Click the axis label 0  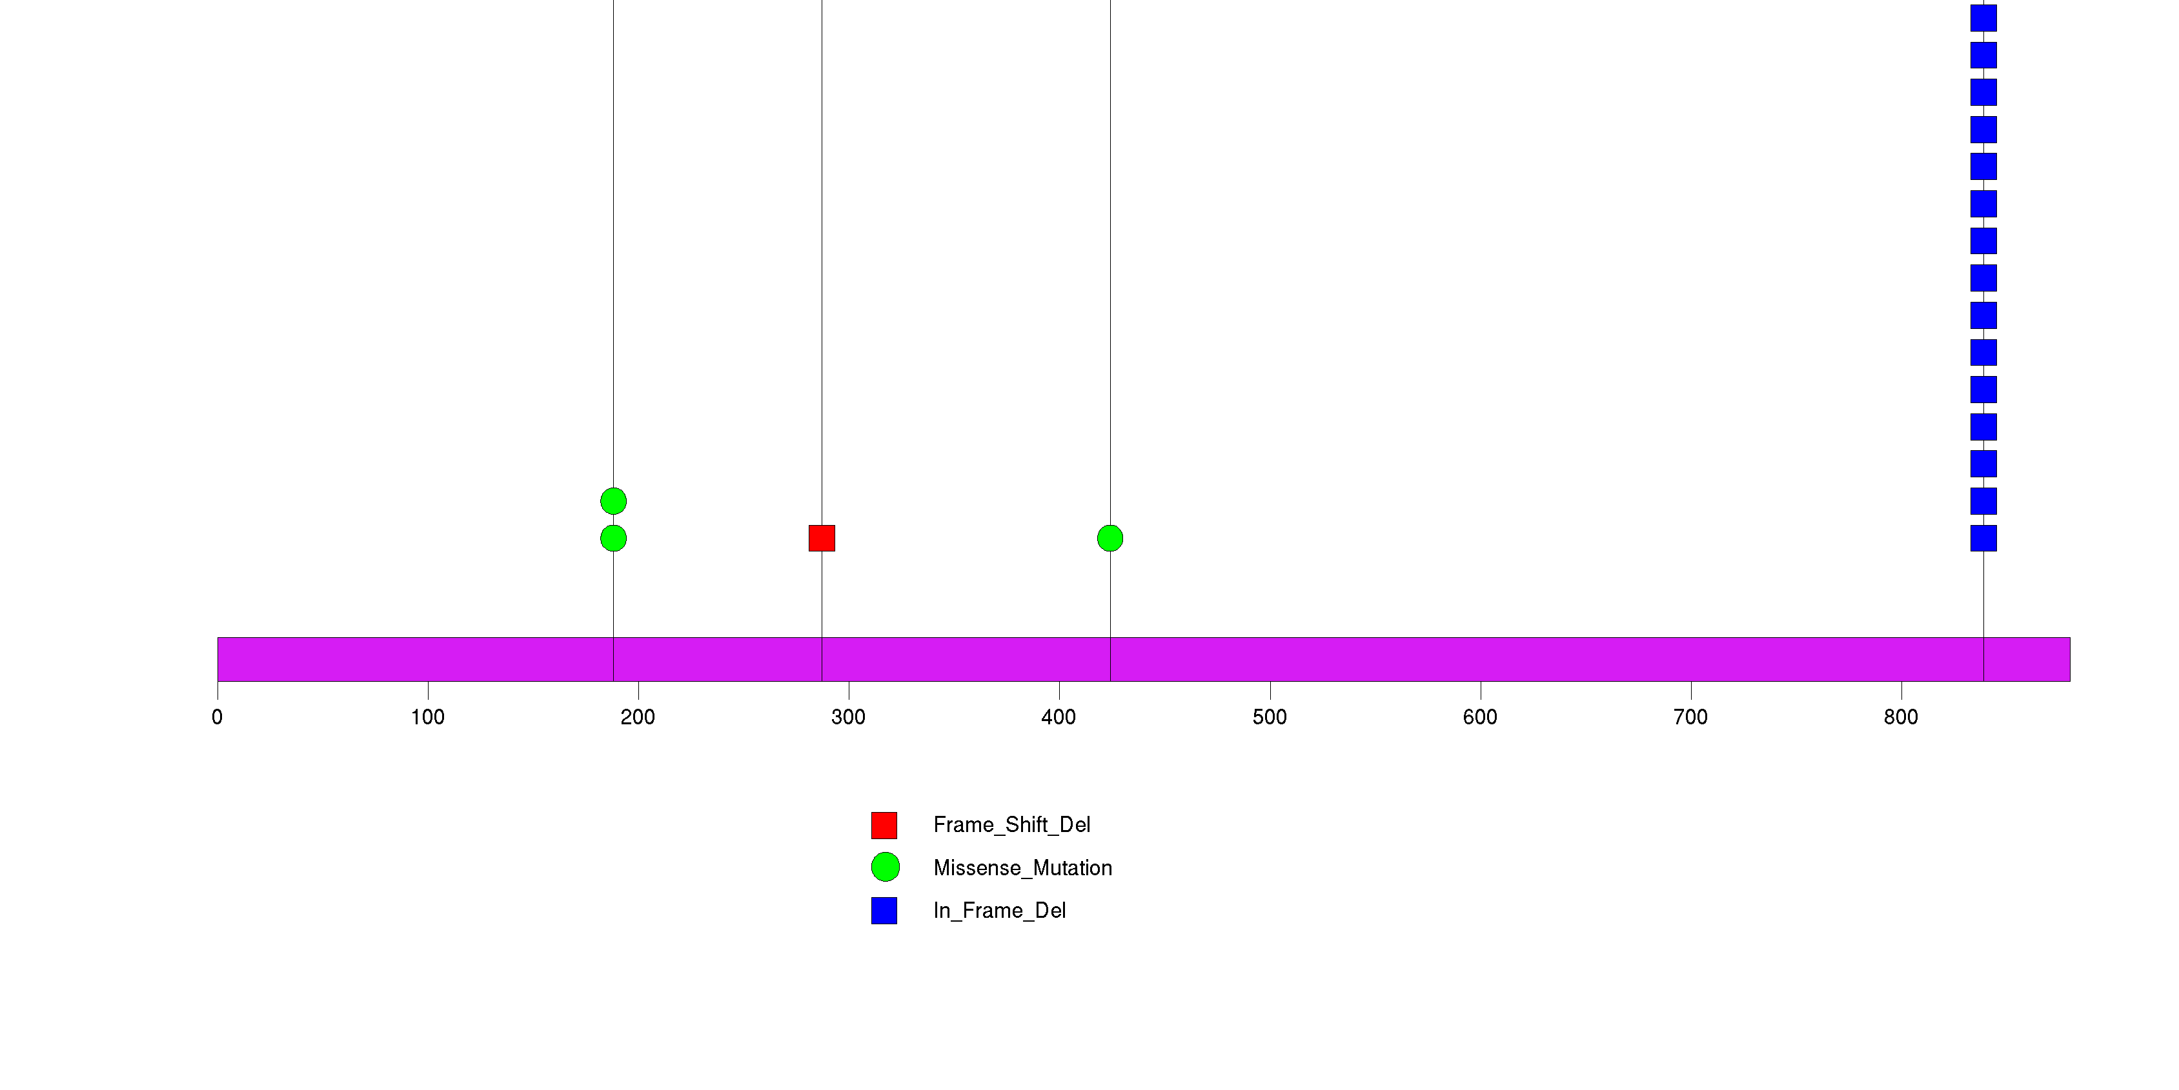[218, 717]
